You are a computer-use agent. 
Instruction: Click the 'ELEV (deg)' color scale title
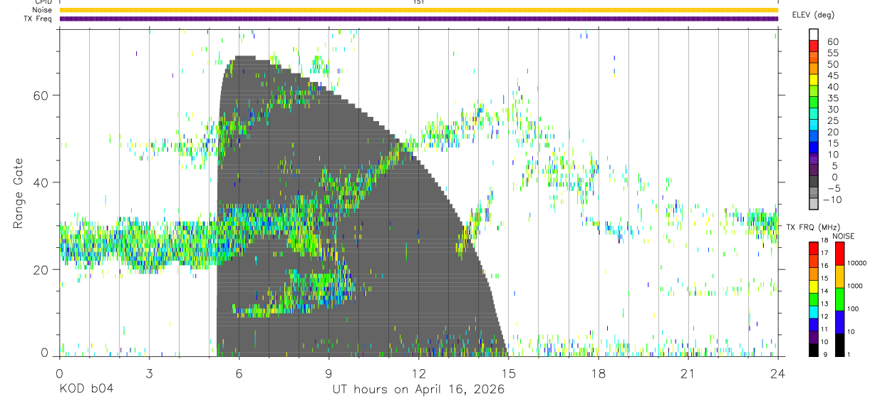(813, 15)
